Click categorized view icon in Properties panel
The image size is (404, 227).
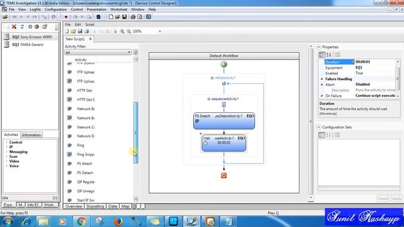322,55
